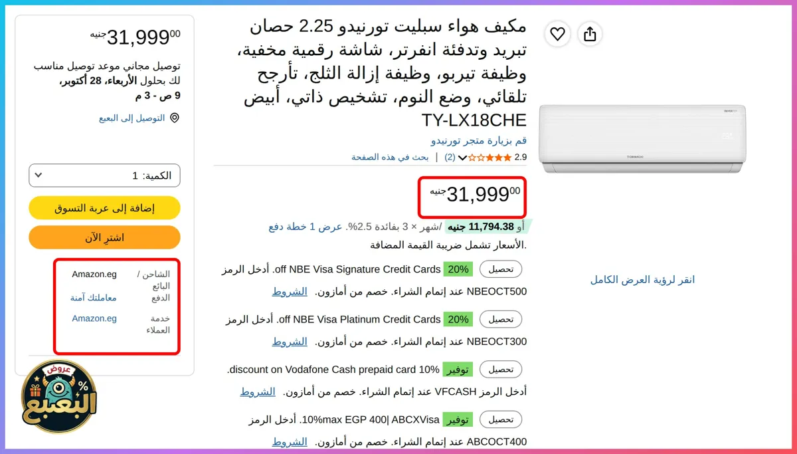Viewport: 797px width, 454px height.
Task: Open the الكمية quantity dropdown
Action: [105, 175]
